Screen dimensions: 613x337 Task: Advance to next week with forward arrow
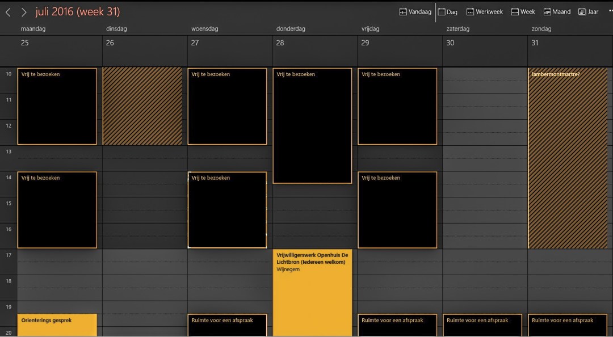click(24, 12)
